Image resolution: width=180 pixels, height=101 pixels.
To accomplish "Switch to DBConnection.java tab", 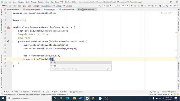I will point(87,10).
